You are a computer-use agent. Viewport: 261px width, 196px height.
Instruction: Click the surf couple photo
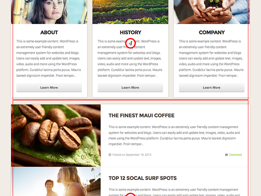56,182
